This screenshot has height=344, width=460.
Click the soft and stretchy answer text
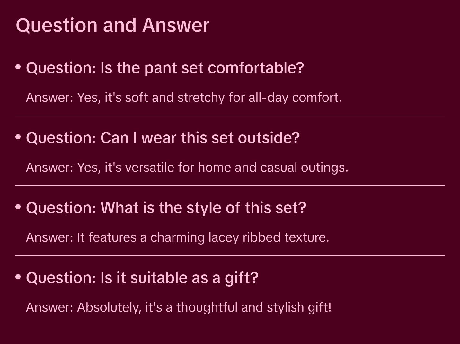tap(184, 98)
